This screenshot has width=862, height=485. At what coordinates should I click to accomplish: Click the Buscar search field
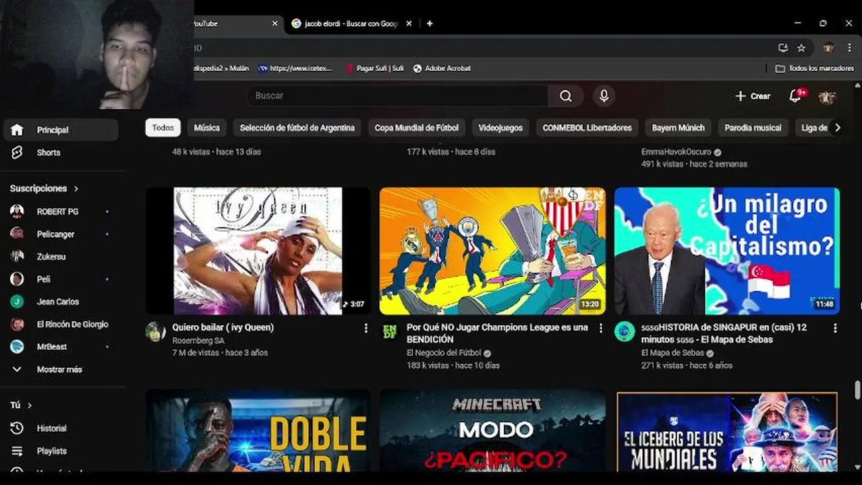coord(398,96)
